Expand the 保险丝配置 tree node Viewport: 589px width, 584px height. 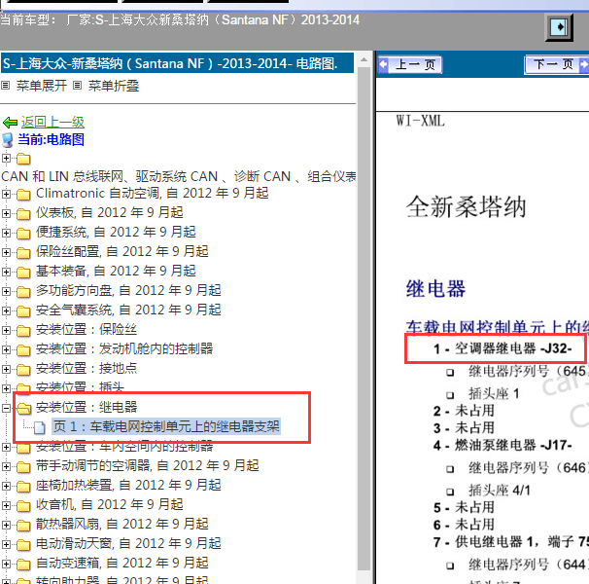tap(6, 252)
